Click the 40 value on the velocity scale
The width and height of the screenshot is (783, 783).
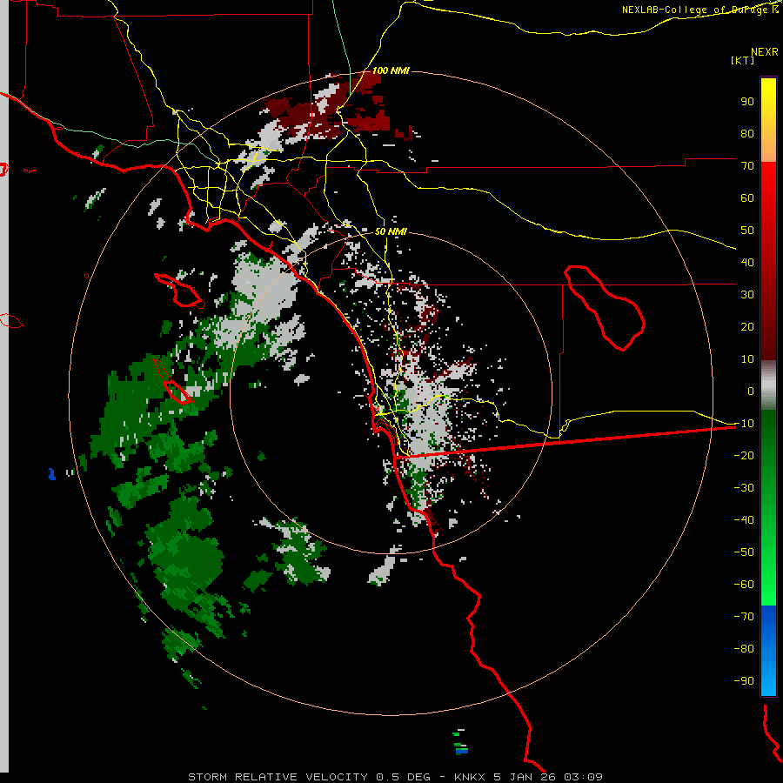[x=747, y=262]
